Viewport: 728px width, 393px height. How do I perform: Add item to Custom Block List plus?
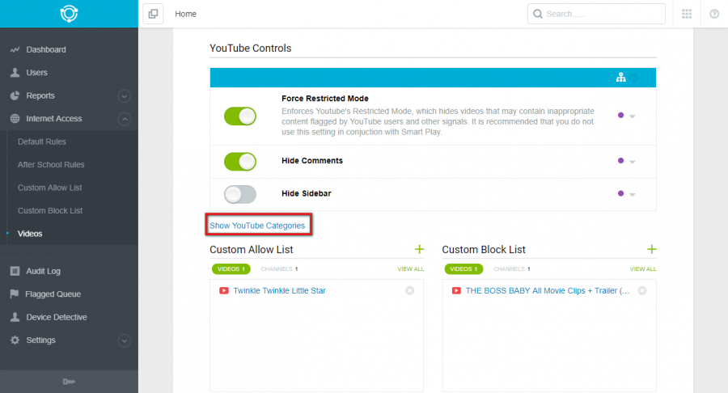[652, 250]
